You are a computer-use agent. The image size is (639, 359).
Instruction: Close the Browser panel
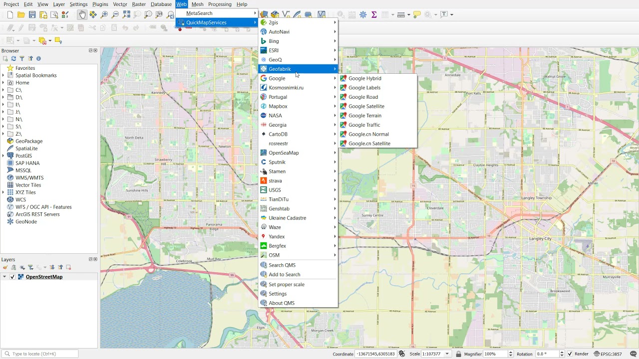click(x=95, y=50)
